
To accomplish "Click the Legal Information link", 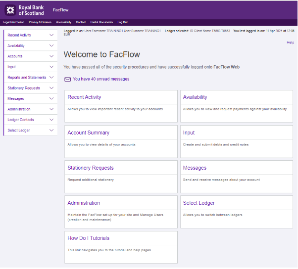I will tap(13, 22).
